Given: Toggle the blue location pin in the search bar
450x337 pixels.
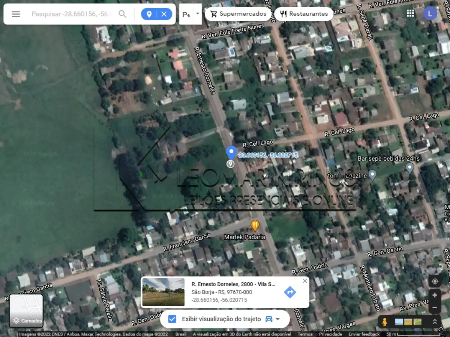Looking at the screenshot, I should 149,14.
